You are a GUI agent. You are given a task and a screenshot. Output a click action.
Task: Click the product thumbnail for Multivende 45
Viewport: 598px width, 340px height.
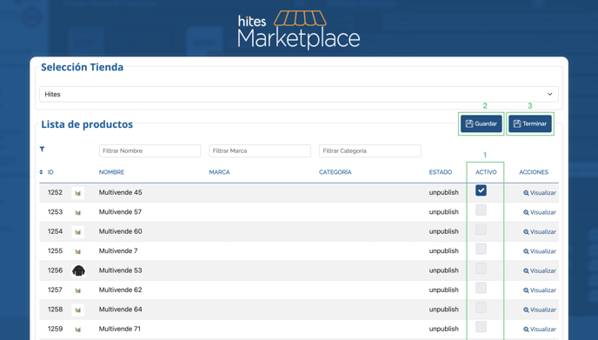(78, 193)
